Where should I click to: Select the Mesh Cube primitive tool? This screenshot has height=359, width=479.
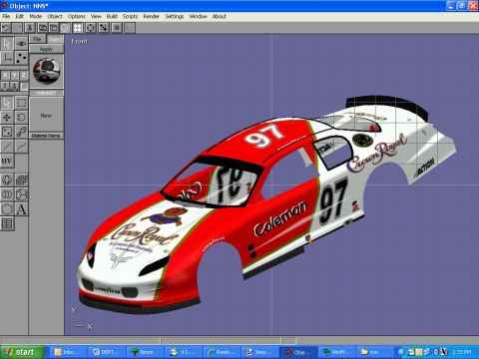click(21, 180)
